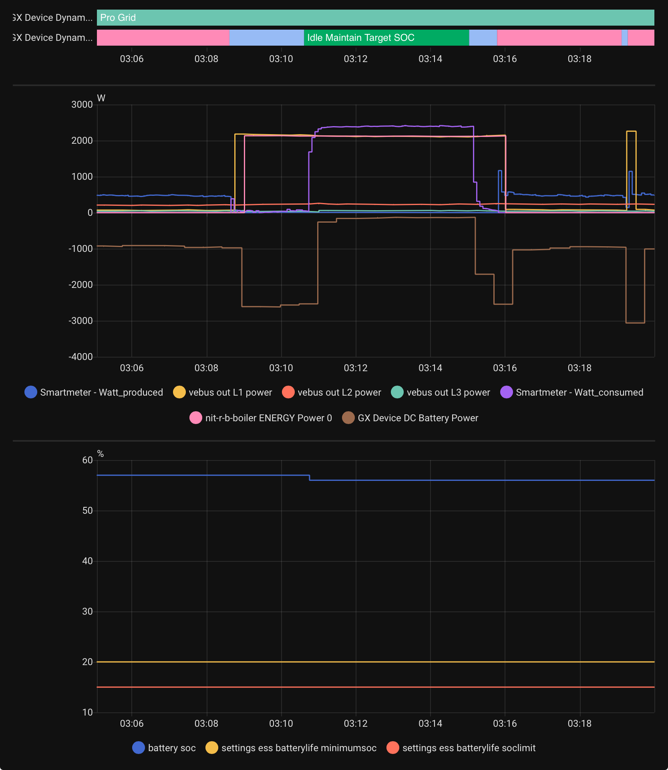The image size is (668, 770).
Task: Toggle settings ess batterylife minimumsoc series
Action: [x=291, y=748]
